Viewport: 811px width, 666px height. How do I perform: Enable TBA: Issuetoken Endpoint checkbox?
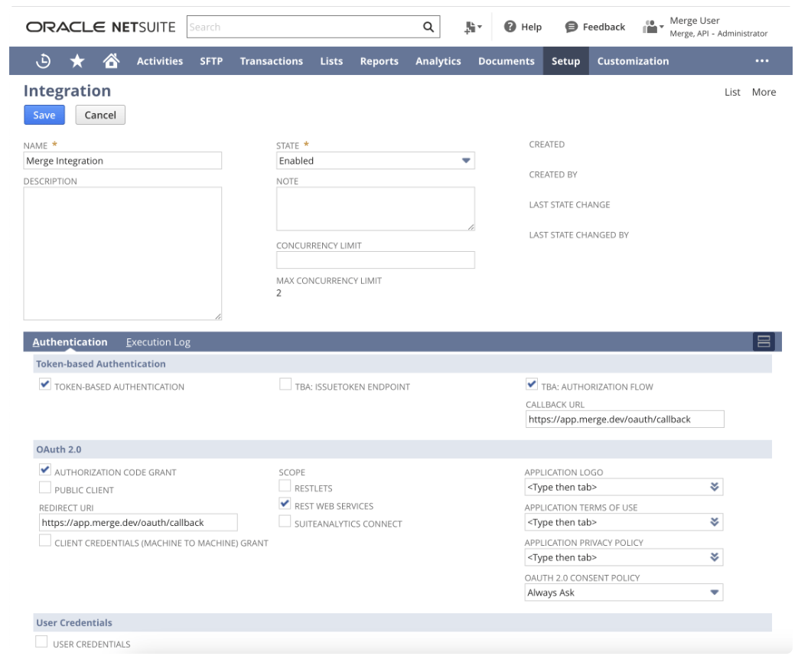click(285, 384)
